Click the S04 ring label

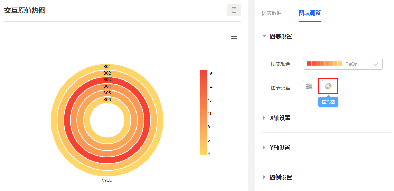tap(107, 86)
